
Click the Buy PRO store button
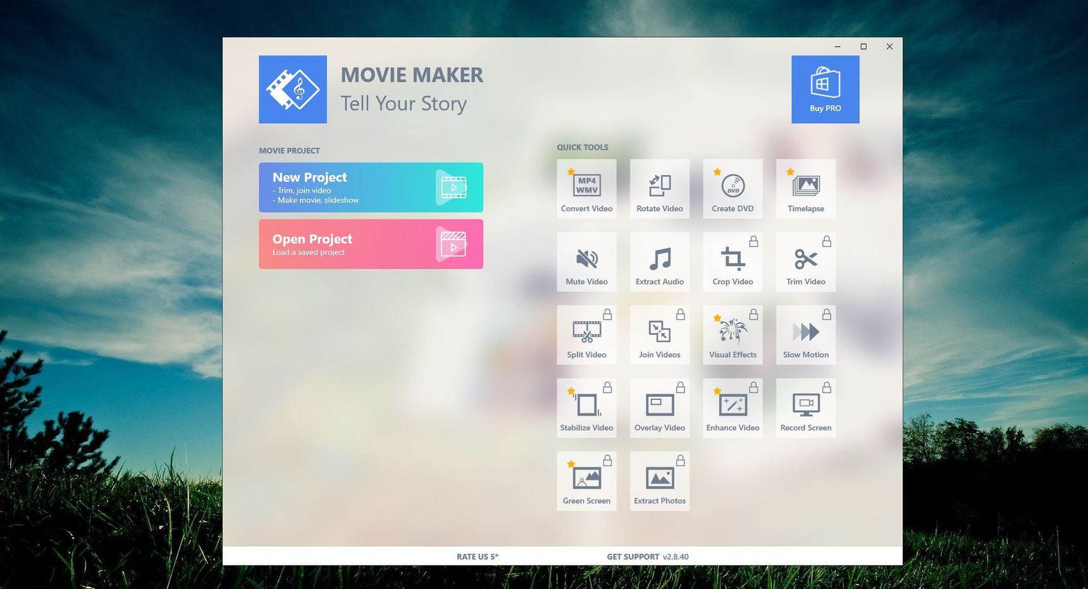[x=825, y=89]
